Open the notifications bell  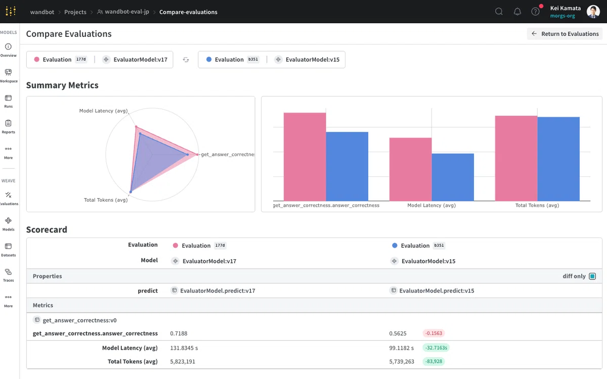point(517,12)
